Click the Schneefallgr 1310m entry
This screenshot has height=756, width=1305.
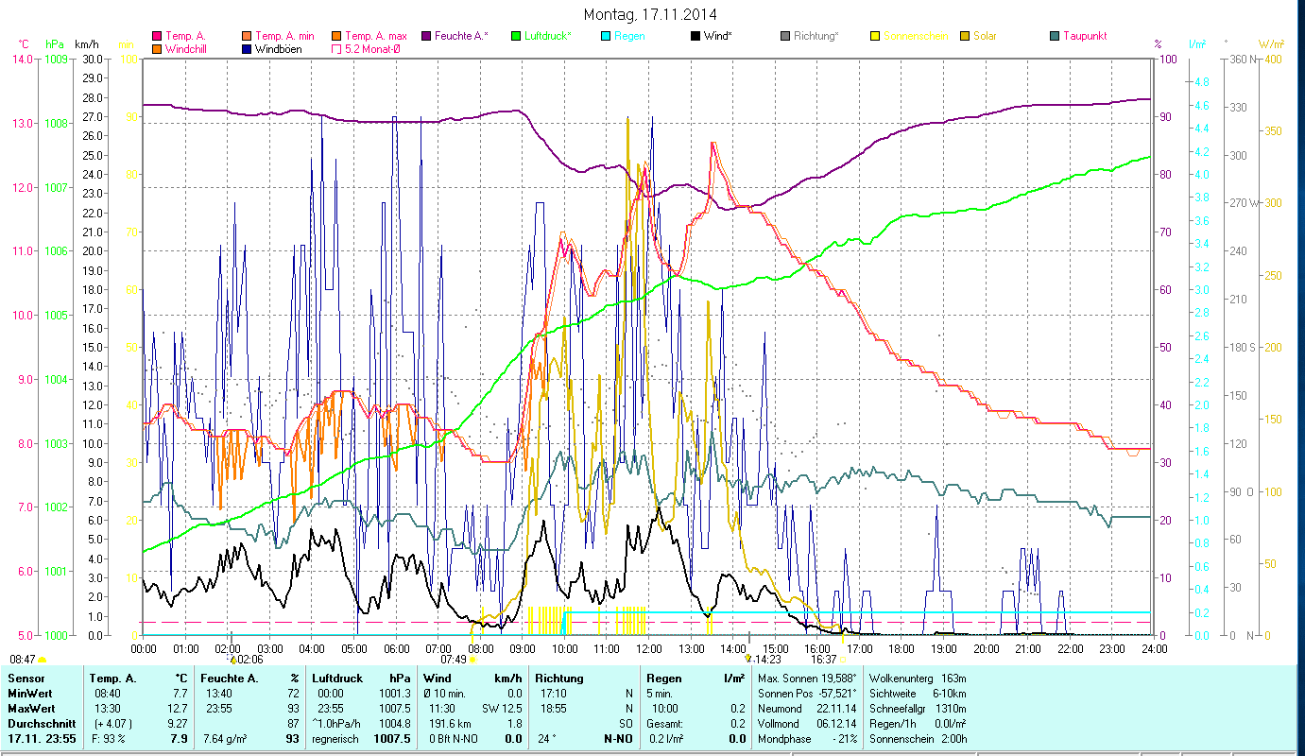coord(917,708)
